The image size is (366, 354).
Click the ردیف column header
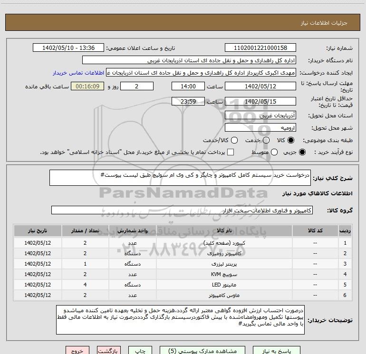pyautogui.click(x=345, y=230)
